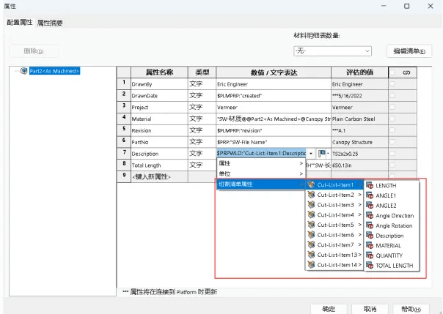Switch to the 属性摘要 tab
Image resolution: width=443 pixels, height=314 pixels.
[x=50, y=23]
